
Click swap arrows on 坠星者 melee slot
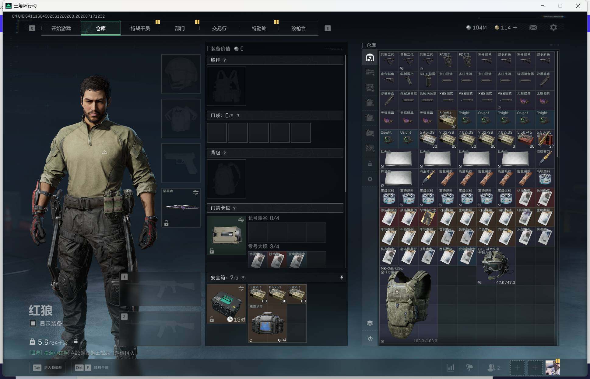tap(196, 192)
